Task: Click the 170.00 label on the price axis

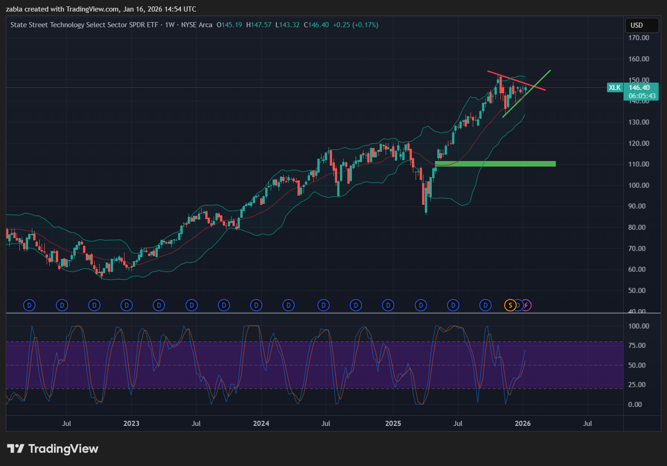Action: tap(639, 38)
